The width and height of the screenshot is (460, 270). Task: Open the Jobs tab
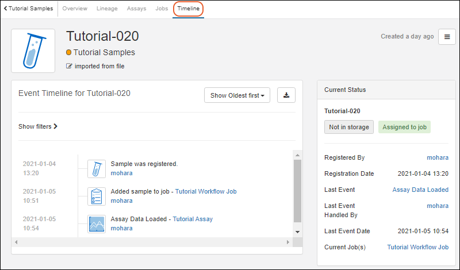[162, 9]
